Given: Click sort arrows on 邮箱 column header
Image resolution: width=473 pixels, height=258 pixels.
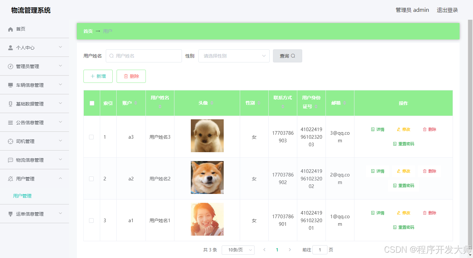Looking at the screenshot, I should [x=345, y=103].
